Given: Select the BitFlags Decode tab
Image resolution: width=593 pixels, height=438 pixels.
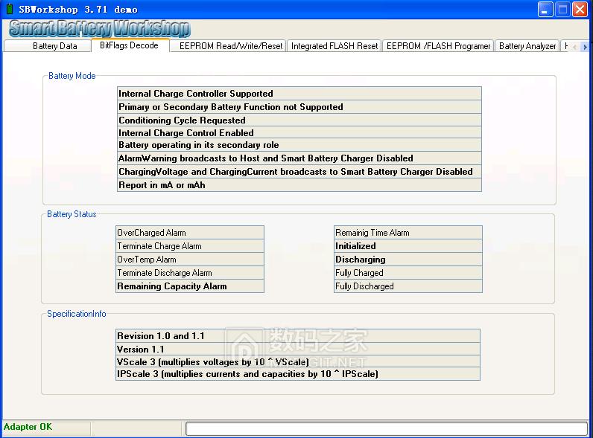Looking at the screenshot, I should [x=129, y=45].
